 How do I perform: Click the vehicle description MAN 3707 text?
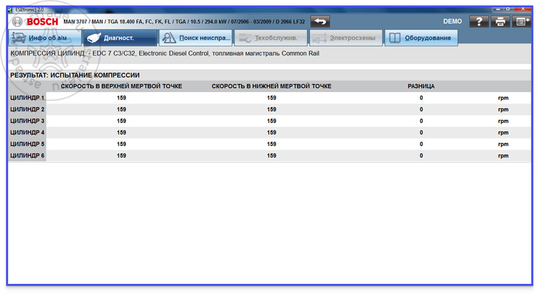184,22
